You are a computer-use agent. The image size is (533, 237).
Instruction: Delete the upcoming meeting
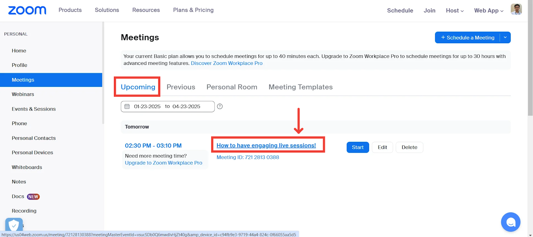click(x=409, y=147)
